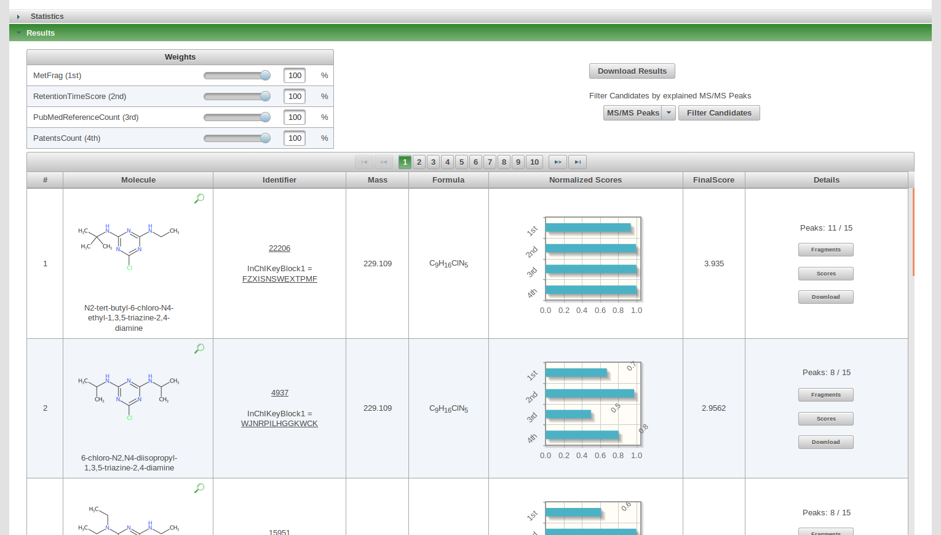Click candidate 1 molecule structure image
The width and height of the screenshot is (941, 535).
[x=129, y=246]
